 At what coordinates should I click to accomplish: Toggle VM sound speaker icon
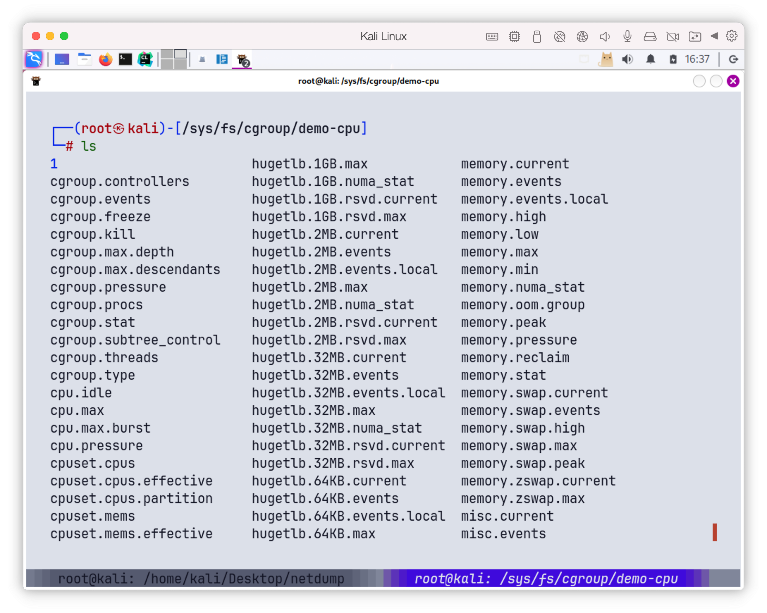pos(605,36)
